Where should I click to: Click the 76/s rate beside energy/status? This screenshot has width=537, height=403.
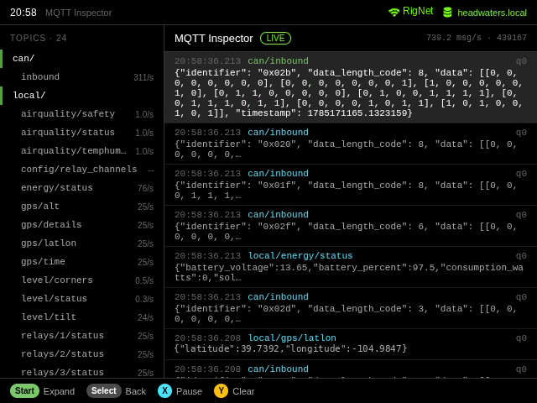coord(145,188)
